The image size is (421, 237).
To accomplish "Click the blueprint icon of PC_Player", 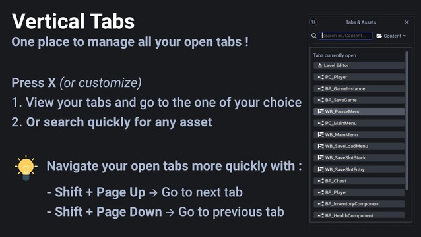I will (x=321, y=77).
